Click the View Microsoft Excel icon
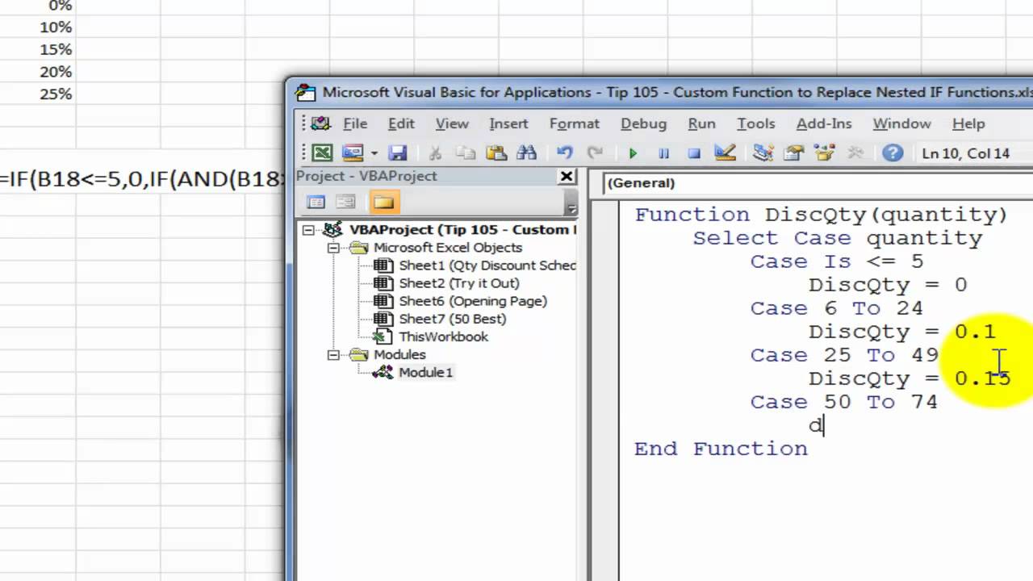Screen dimensions: 1033x581 [322, 153]
